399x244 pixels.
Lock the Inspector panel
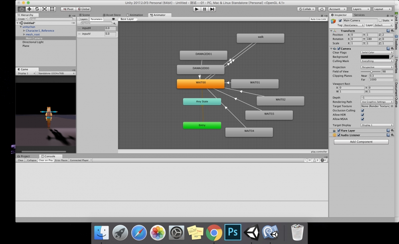coord(387,15)
